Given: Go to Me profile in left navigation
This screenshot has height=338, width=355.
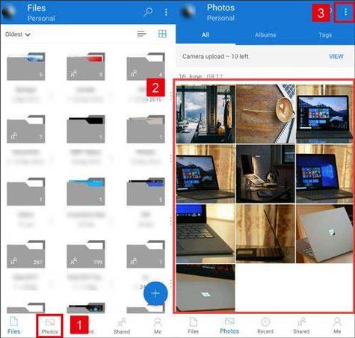Looking at the screenshot, I should [158, 326].
